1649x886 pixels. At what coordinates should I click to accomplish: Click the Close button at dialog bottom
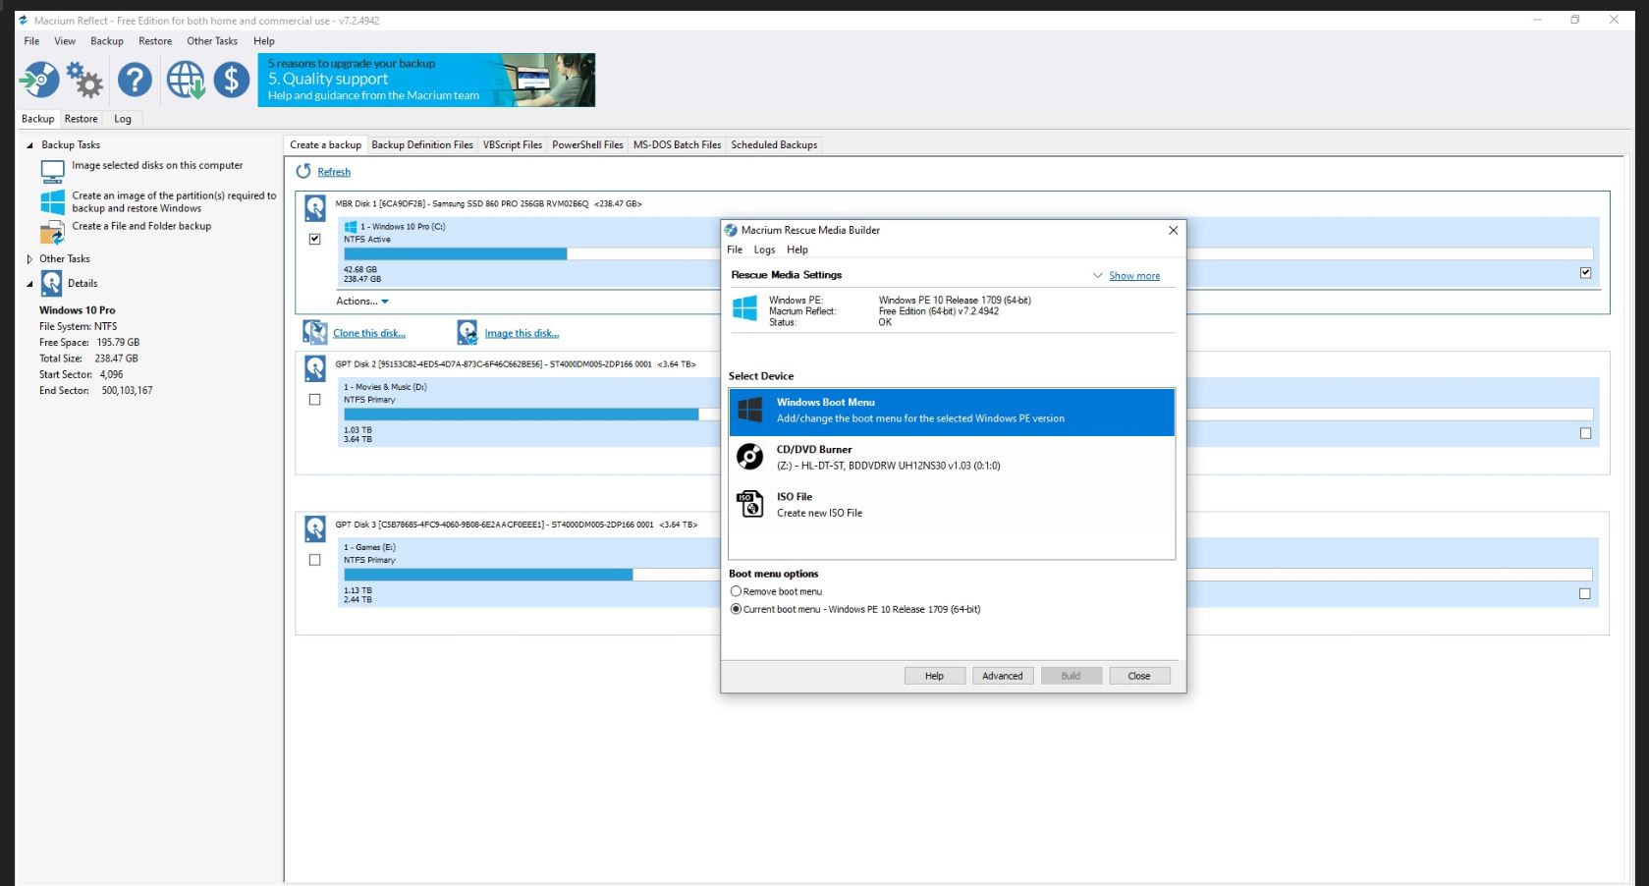(x=1139, y=676)
